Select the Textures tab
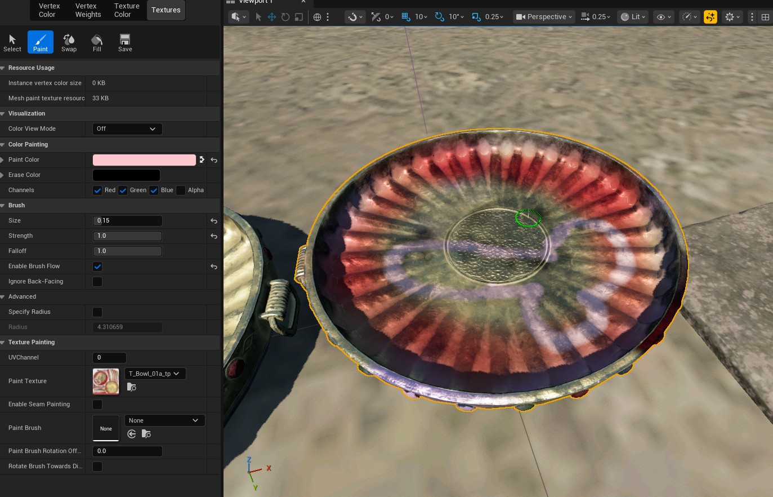 [166, 10]
